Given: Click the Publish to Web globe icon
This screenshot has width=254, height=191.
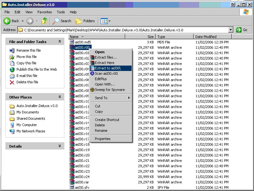Looking at the screenshot, I should (12, 69).
